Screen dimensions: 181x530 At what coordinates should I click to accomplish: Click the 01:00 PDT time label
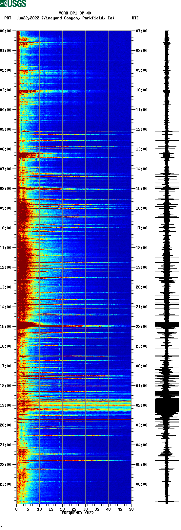(x=6, y=51)
